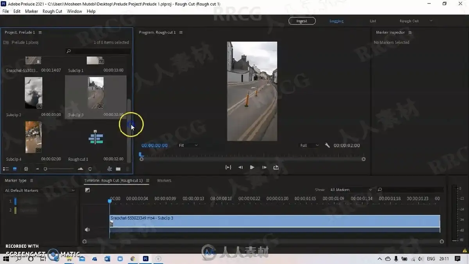Open Windows Start menu
Screen dimensions: 469x264
[7, 259]
